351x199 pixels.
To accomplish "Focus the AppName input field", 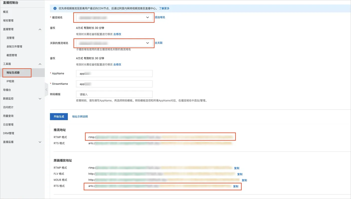I will click(114, 73).
